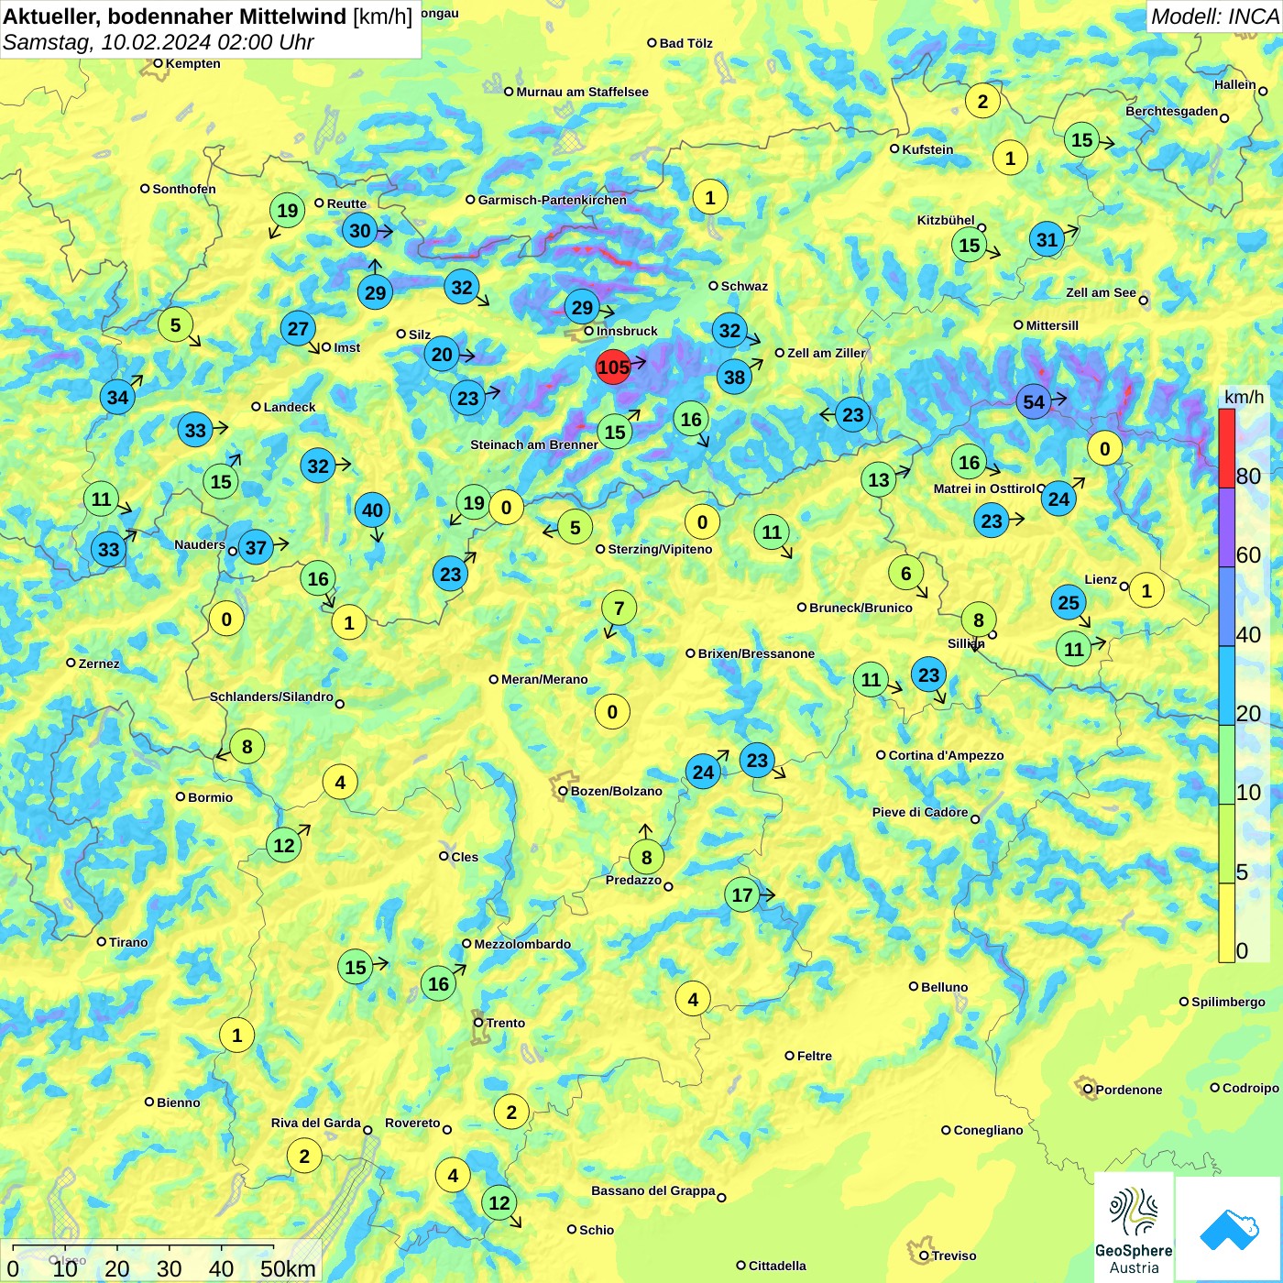Click the Innsbruck city label

point(627,331)
